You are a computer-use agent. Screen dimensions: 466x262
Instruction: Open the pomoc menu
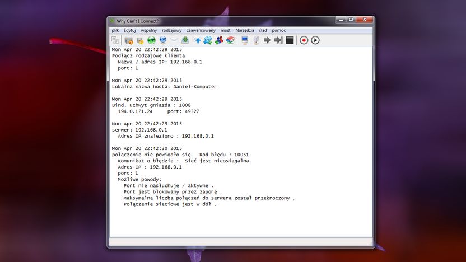(x=279, y=30)
